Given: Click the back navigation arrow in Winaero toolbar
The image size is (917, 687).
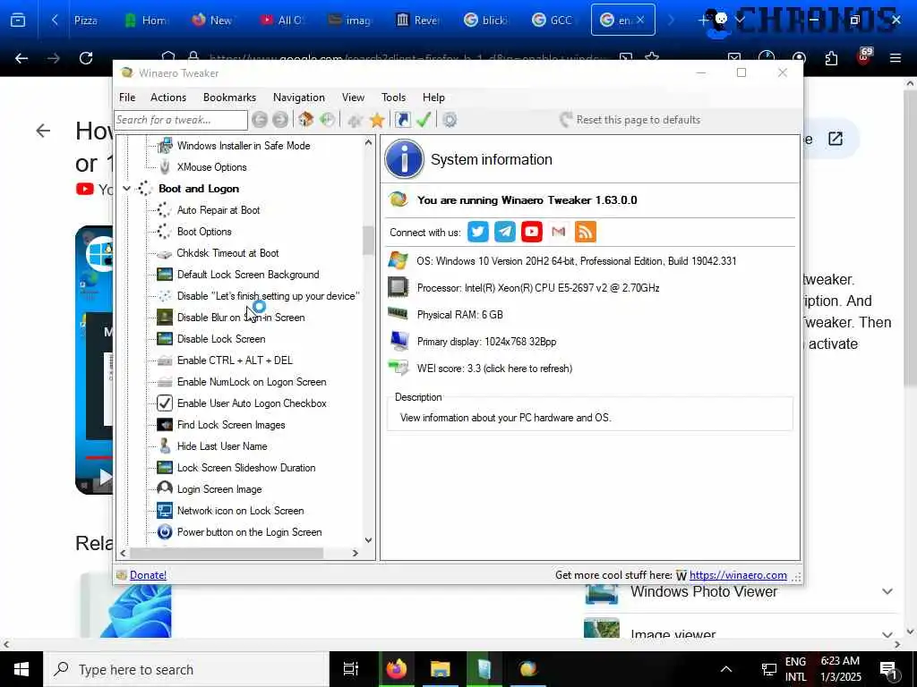Looking at the screenshot, I should [260, 120].
